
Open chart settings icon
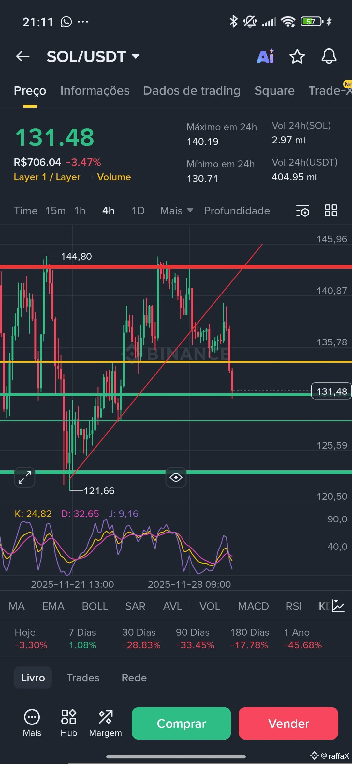click(302, 211)
